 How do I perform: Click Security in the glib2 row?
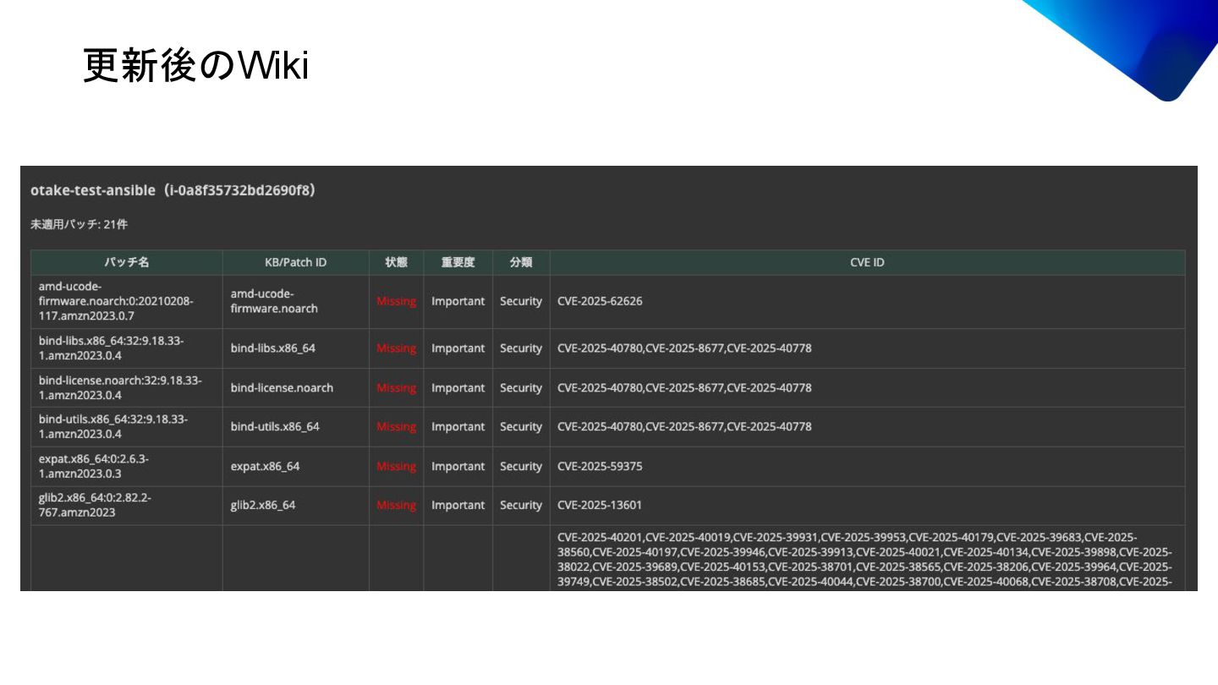point(520,505)
